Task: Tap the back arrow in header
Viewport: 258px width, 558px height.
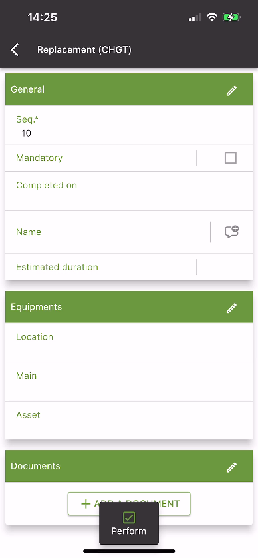Action: pos(15,50)
